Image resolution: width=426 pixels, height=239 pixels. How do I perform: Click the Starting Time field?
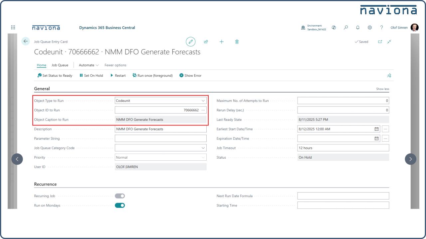(343, 205)
